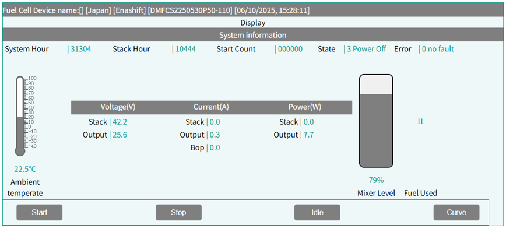Click the Mixer Level label
513x232 pixels.
pyautogui.click(x=376, y=193)
